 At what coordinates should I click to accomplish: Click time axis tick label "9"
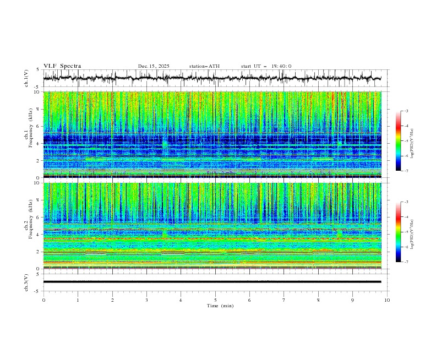352,300
